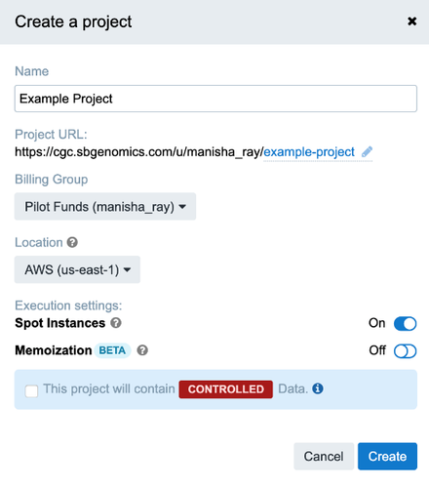This screenshot has height=488, width=429.
Task: Click the Create a project title
Action: [73, 22]
